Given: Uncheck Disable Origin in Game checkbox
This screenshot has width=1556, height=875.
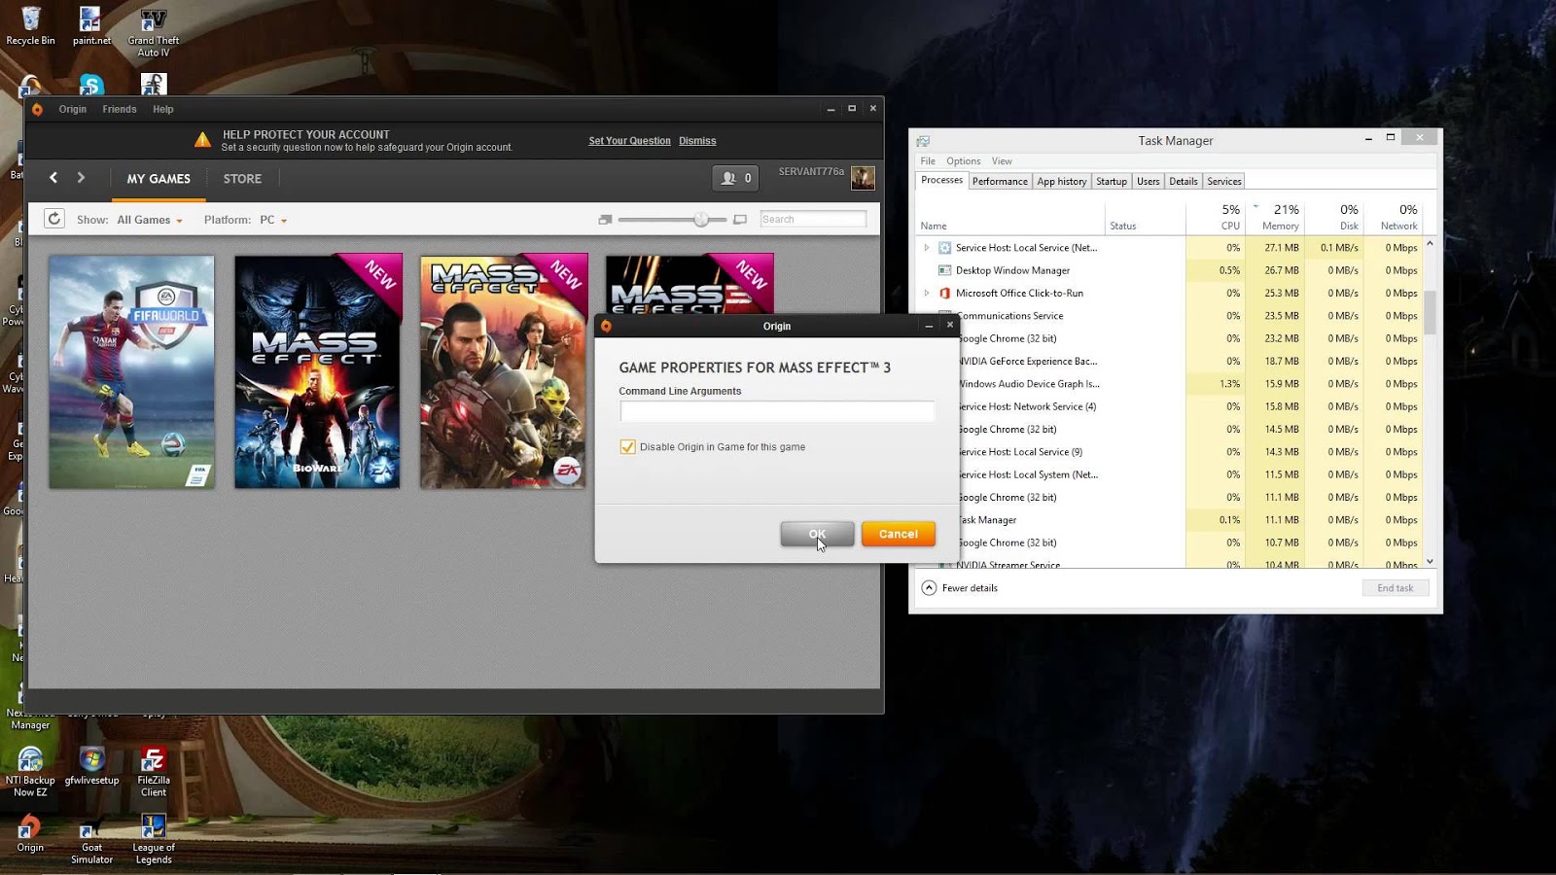Looking at the screenshot, I should (x=628, y=447).
